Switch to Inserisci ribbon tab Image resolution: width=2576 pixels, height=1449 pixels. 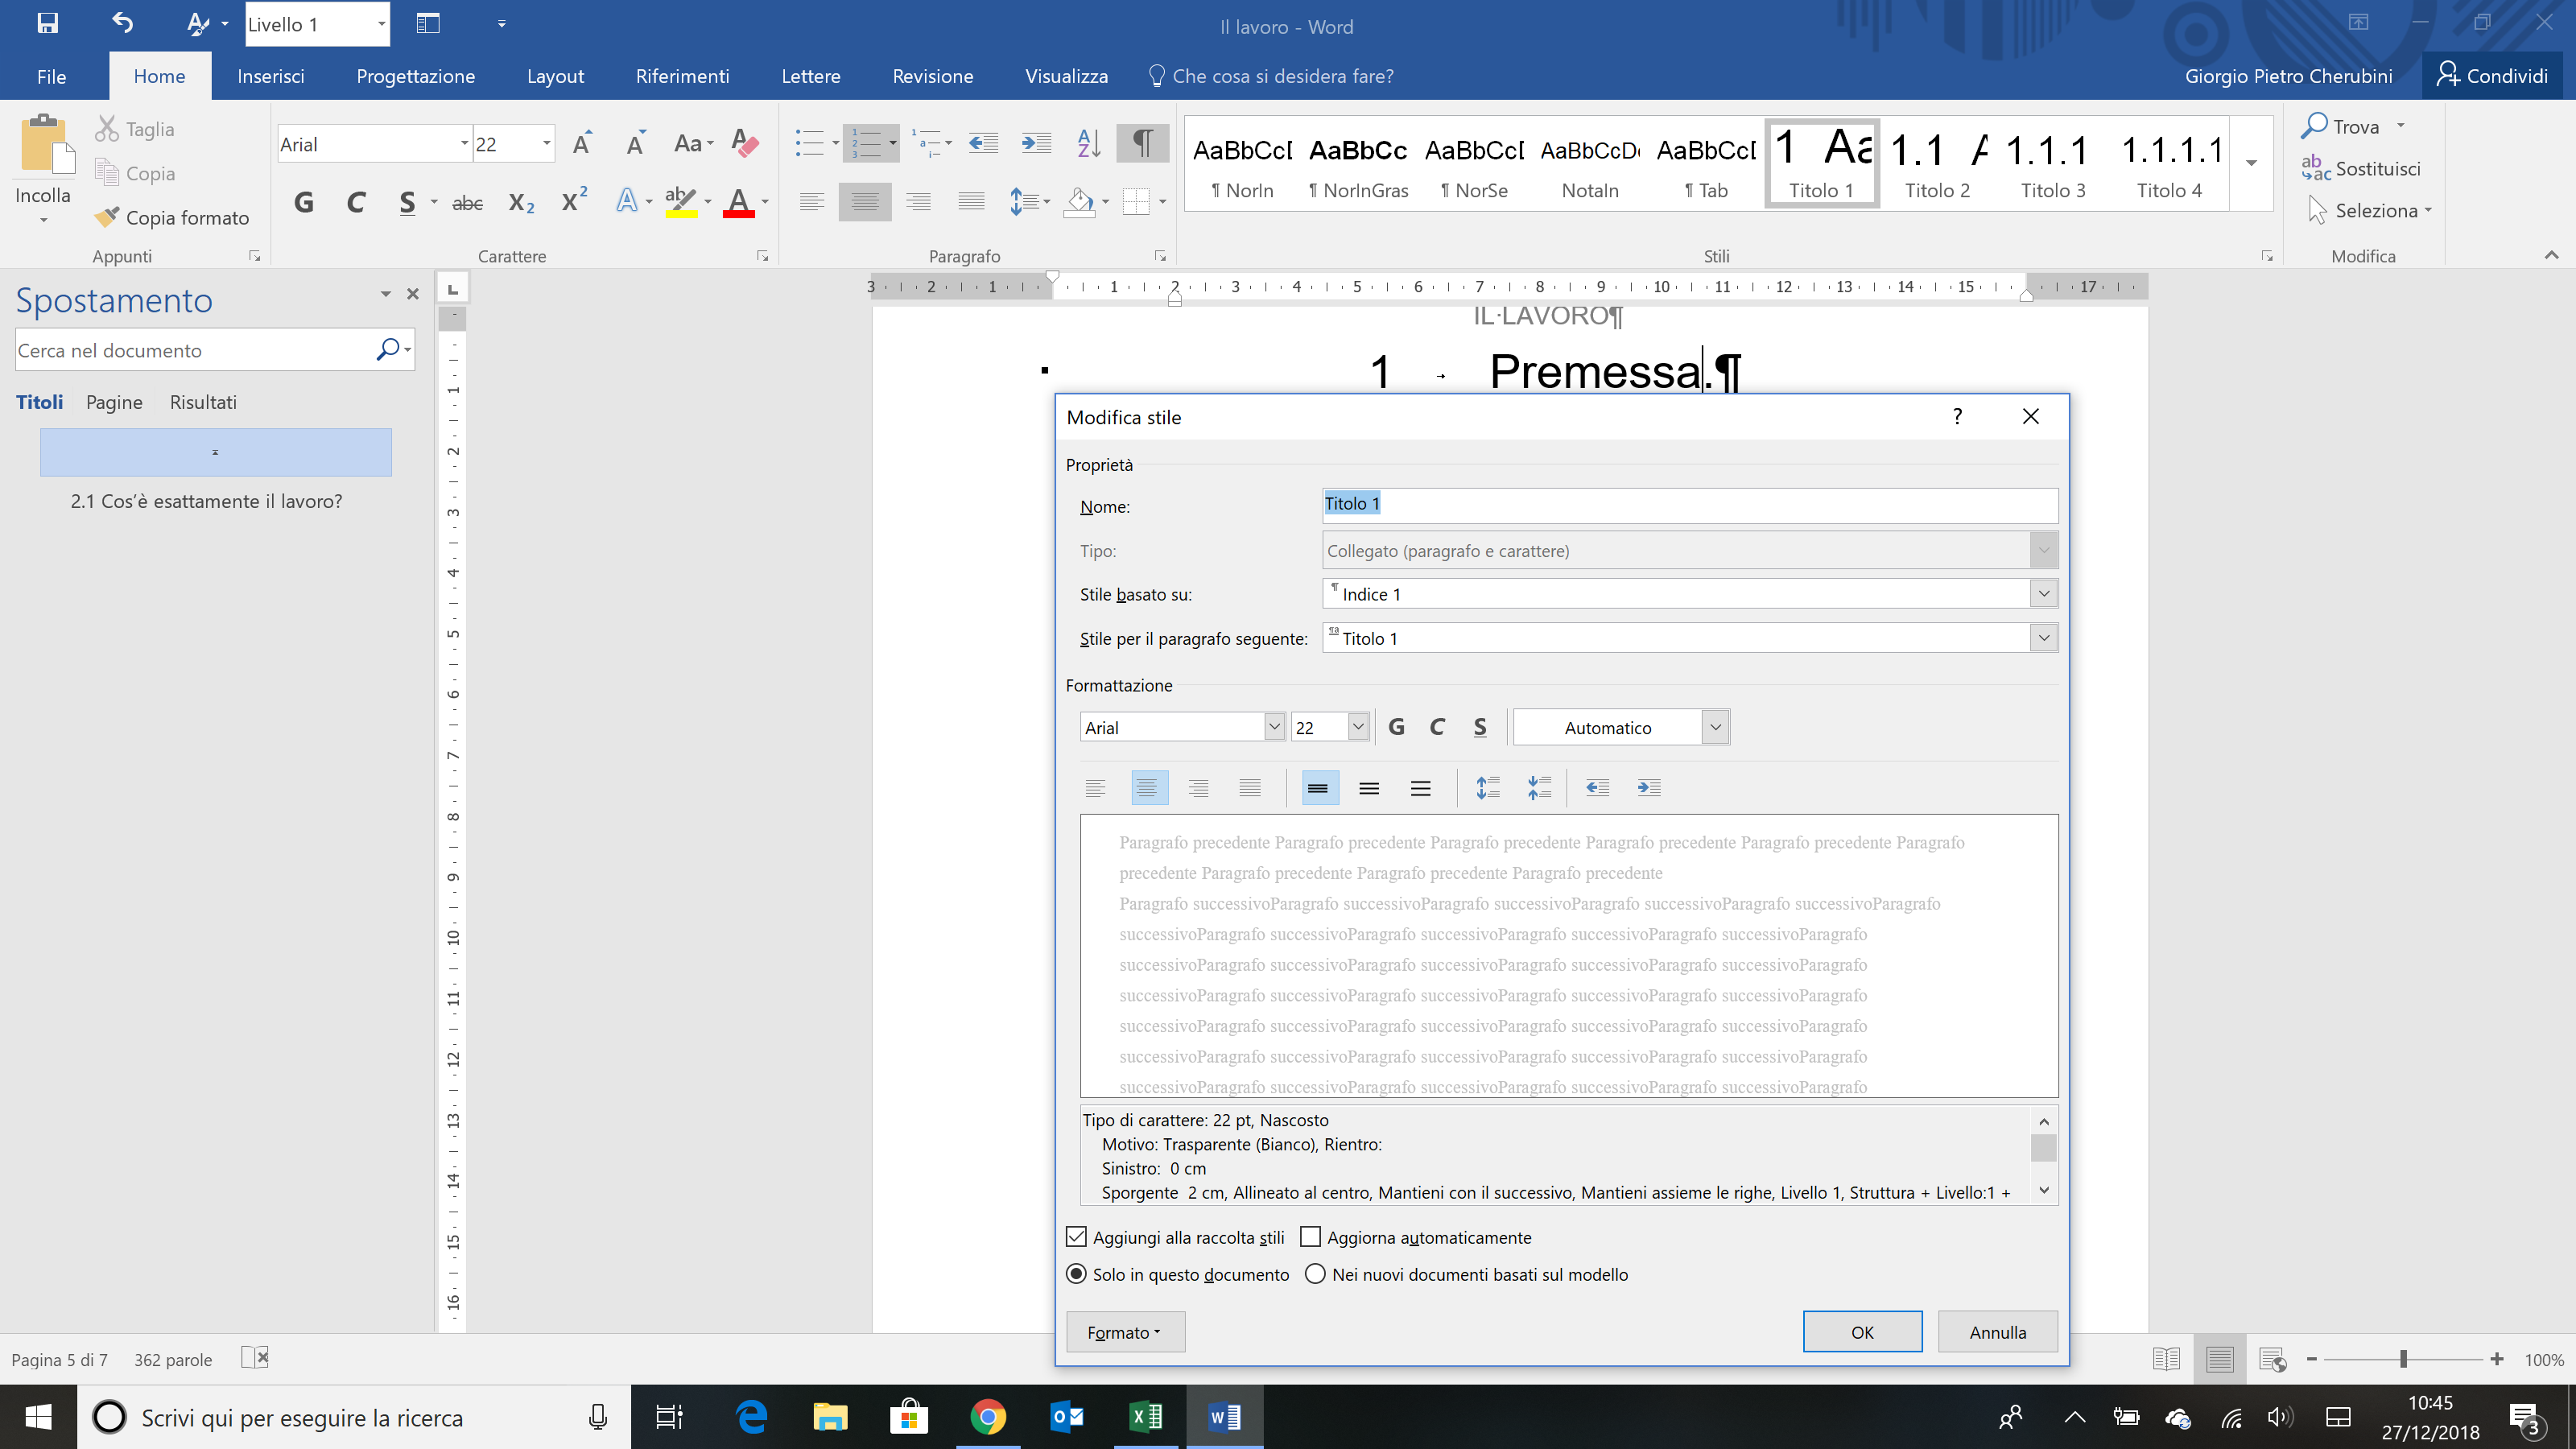pyautogui.click(x=271, y=76)
